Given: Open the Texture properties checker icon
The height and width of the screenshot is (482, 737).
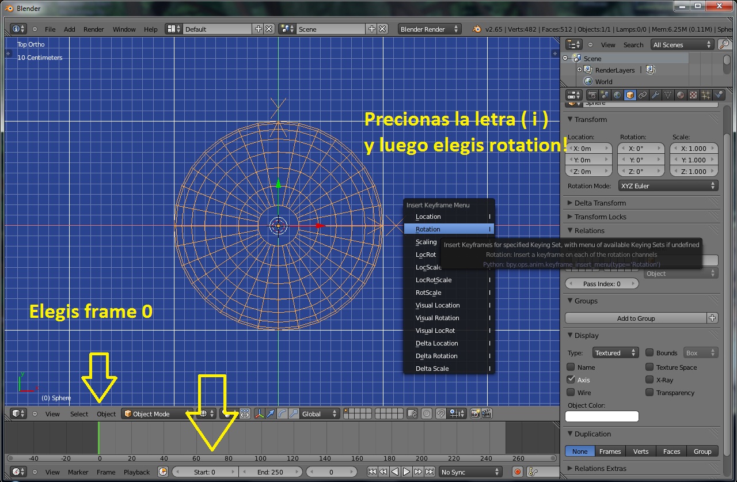Looking at the screenshot, I should (693, 95).
